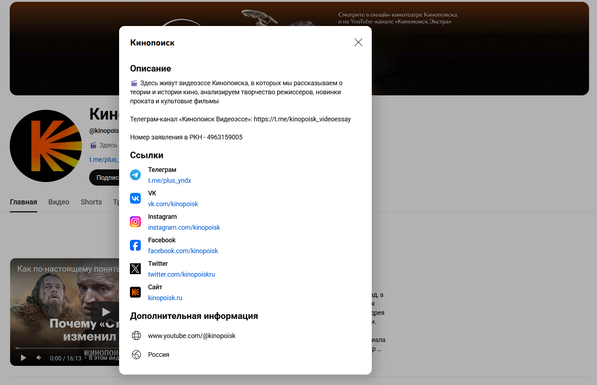Click the Кинопоиск site icon next to kinopoisk.ru
Screen dimensions: 597x385
click(135, 292)
